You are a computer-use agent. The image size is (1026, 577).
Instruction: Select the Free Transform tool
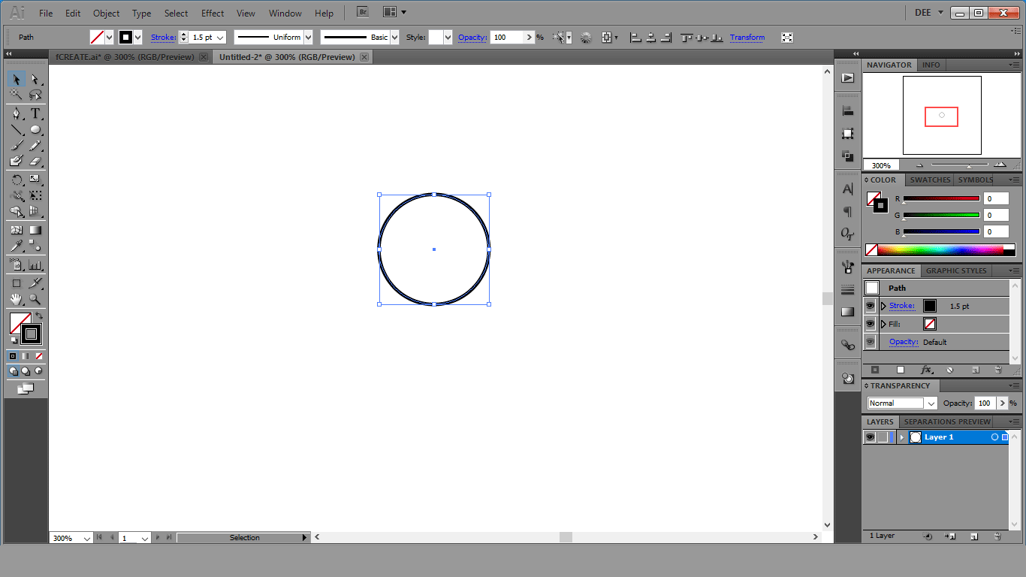(35, 195)
